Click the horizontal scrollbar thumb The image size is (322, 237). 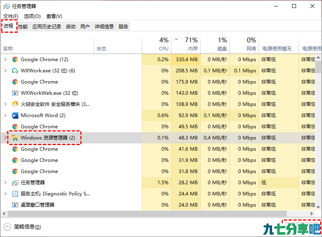[147, 213]
